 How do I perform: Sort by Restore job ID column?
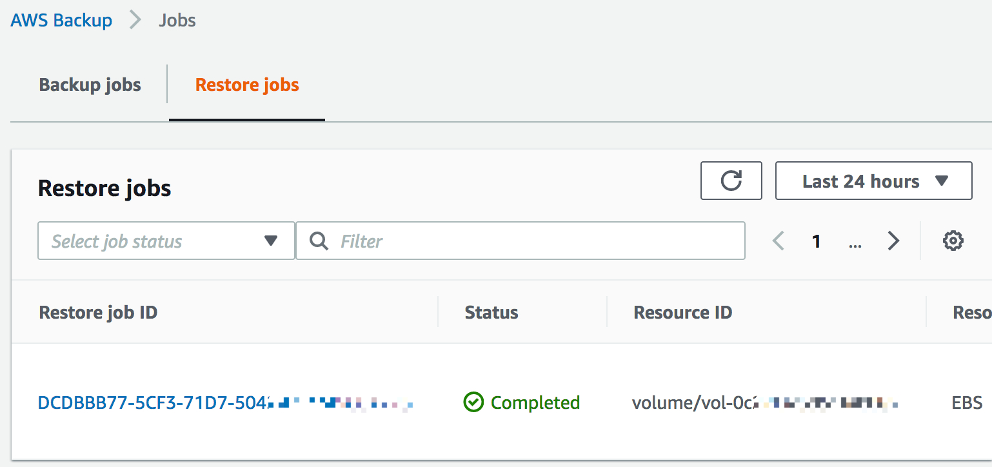coord(99,312)
